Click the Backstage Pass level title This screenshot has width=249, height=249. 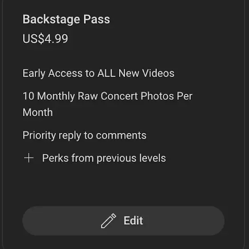66,19
